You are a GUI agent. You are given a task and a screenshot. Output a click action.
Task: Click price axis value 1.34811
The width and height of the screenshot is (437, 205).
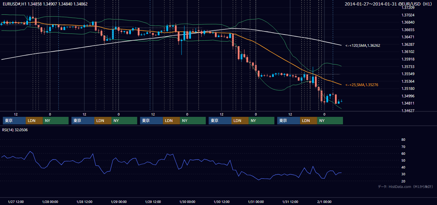408,103
